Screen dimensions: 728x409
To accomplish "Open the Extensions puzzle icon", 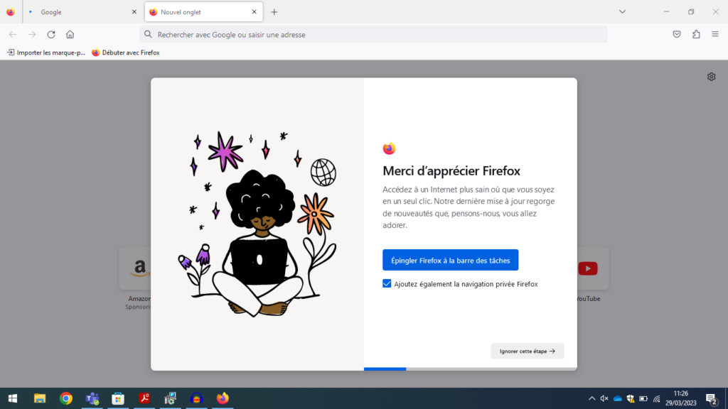I will (x=696, y=34).
